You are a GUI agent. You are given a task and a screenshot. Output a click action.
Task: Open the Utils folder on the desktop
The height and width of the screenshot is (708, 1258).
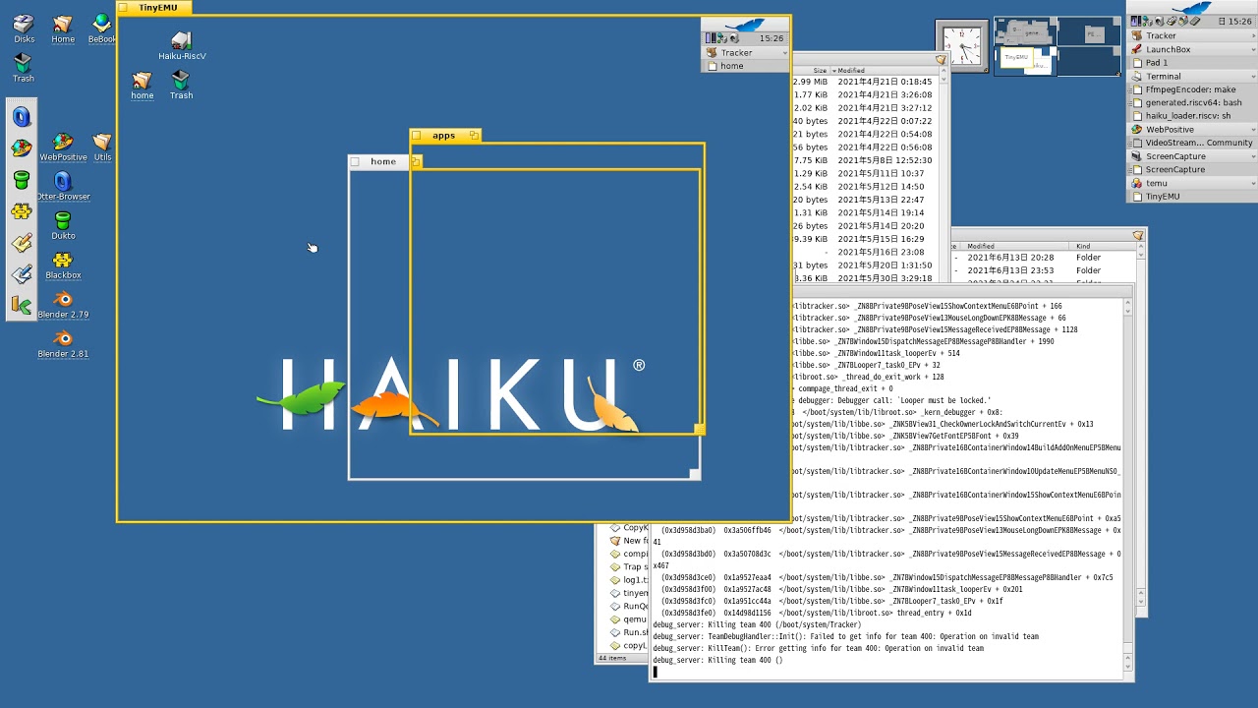point(102,147)
